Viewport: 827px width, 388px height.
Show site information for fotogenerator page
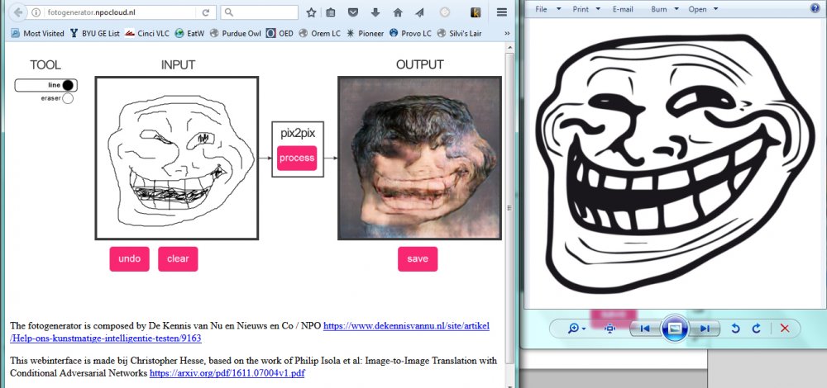(36, 12)
